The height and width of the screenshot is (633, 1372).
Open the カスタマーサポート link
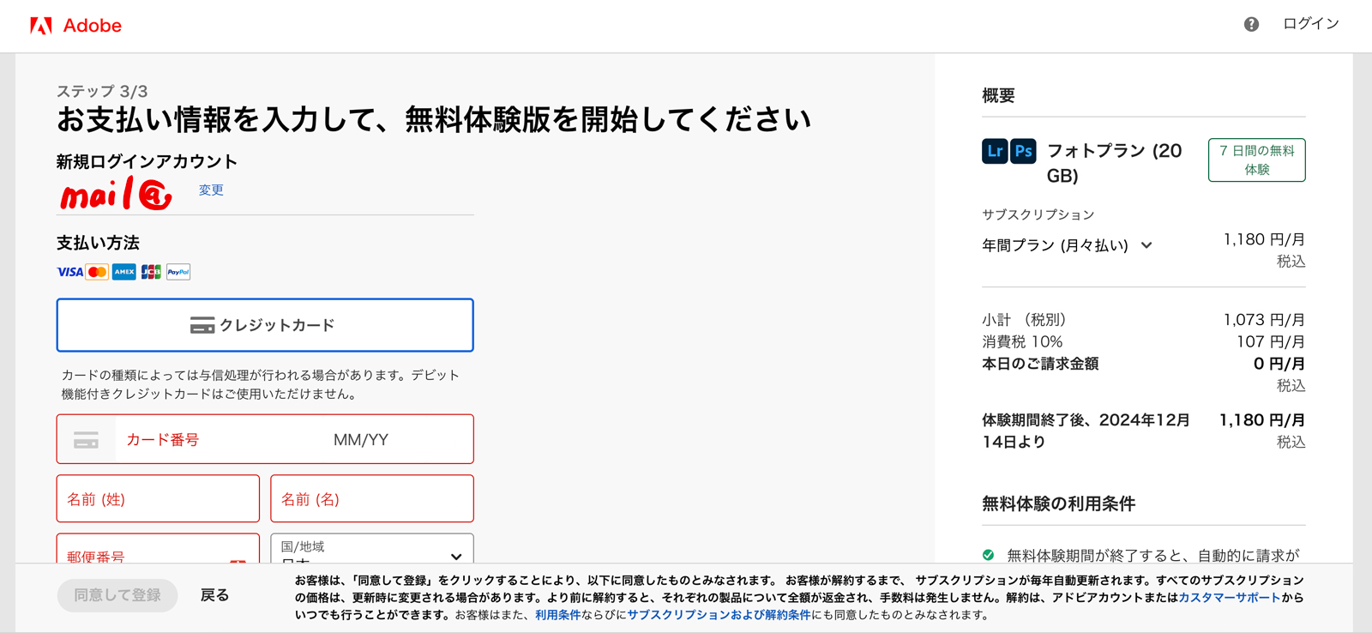coord(1228,598)
